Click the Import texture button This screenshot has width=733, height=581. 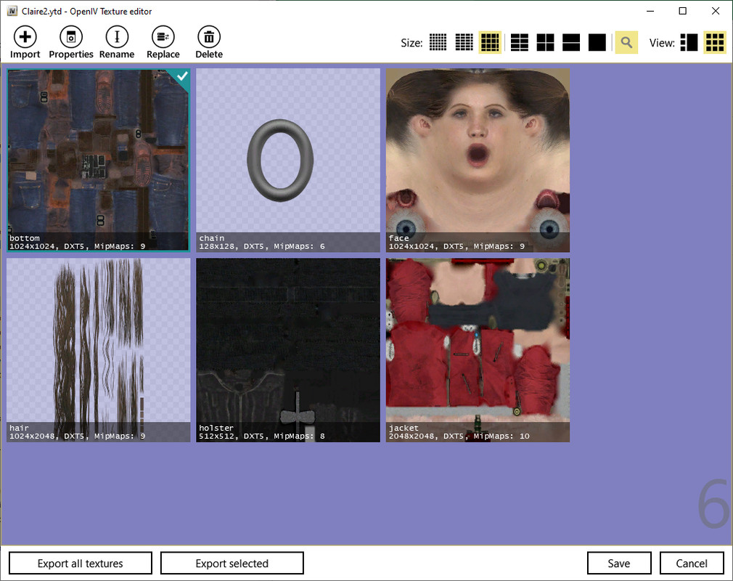pyautogui.click(x=25, y=43)
